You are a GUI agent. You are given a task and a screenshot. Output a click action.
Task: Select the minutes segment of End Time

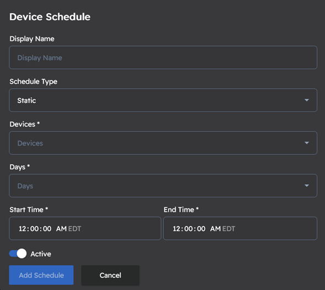click(x=188, y=229)
